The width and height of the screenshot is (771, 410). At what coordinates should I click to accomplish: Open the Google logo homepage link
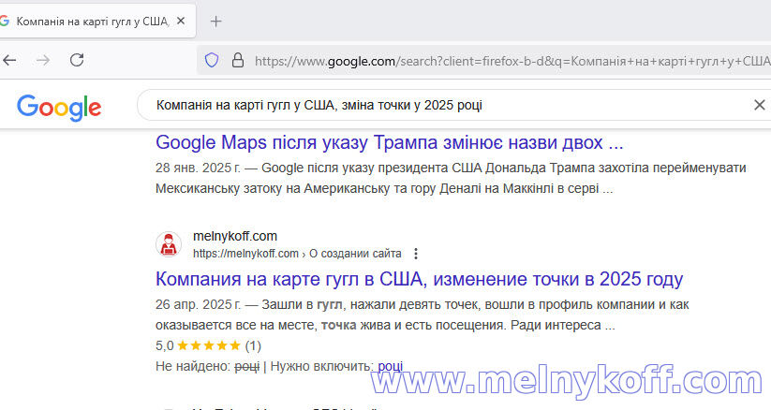(x=59, y=107)
